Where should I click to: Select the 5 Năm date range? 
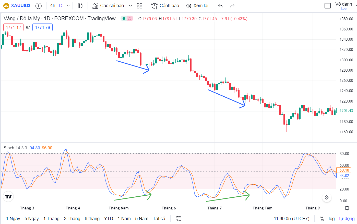142,219
